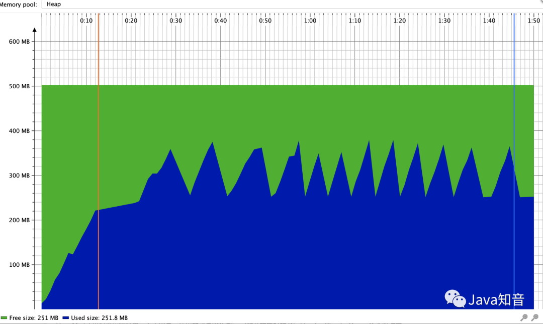543x324 pixels.
Task: Click the 100 MB axis label
Action: point(19,265)
